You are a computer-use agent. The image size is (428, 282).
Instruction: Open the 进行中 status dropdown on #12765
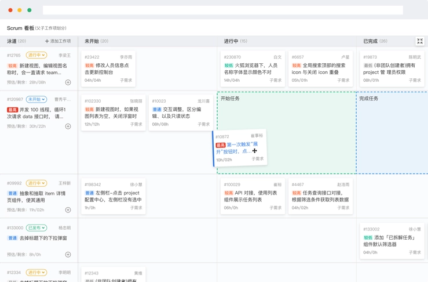[36, 55]
